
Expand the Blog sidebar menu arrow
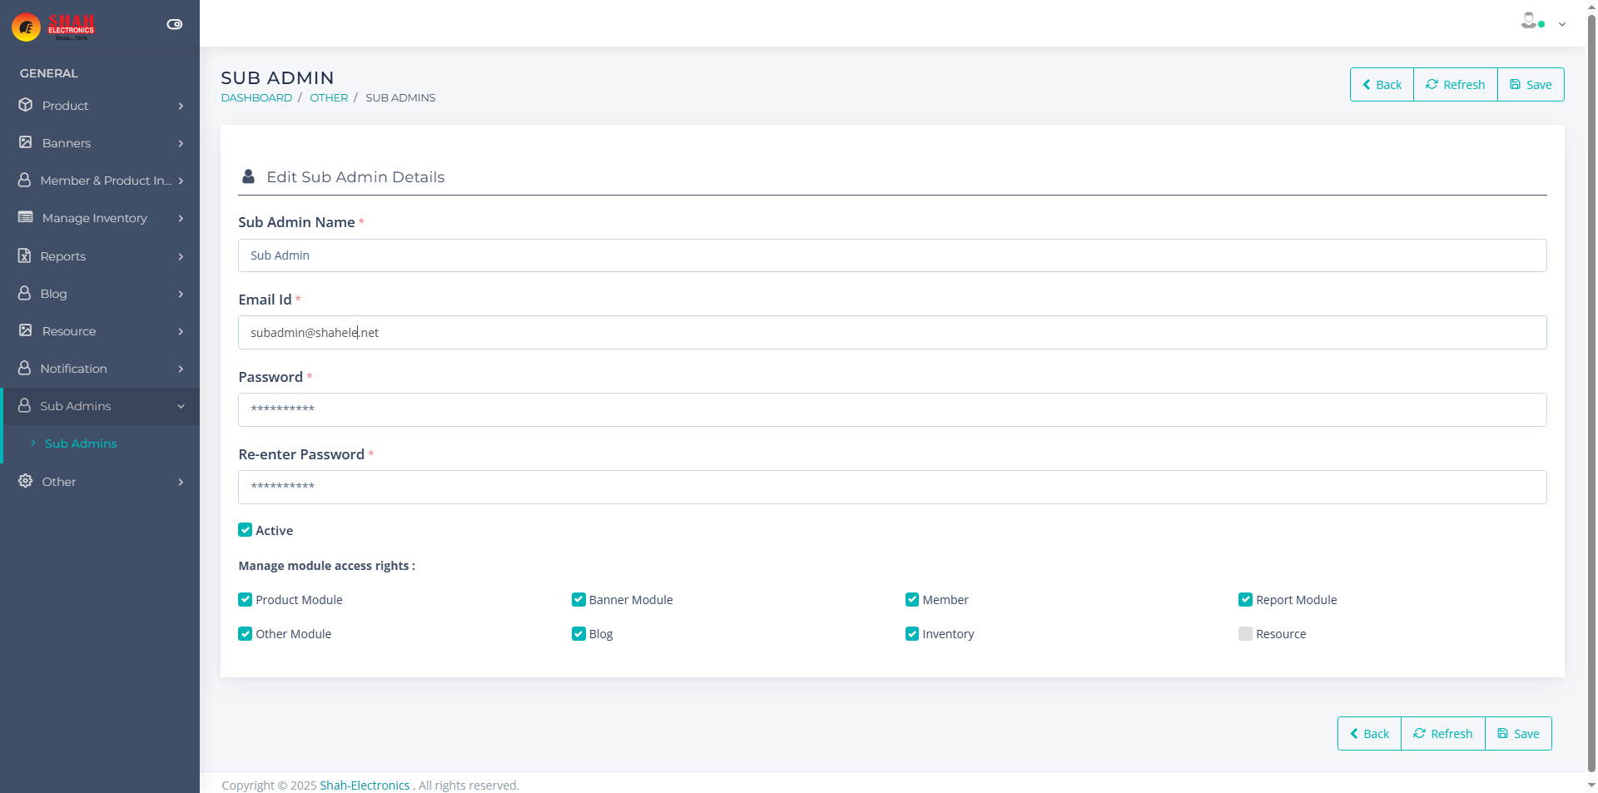181,294
